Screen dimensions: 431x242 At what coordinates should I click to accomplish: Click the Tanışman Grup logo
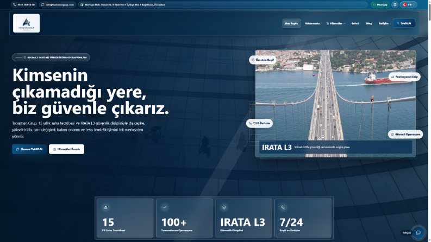click(x=27, y=23)
